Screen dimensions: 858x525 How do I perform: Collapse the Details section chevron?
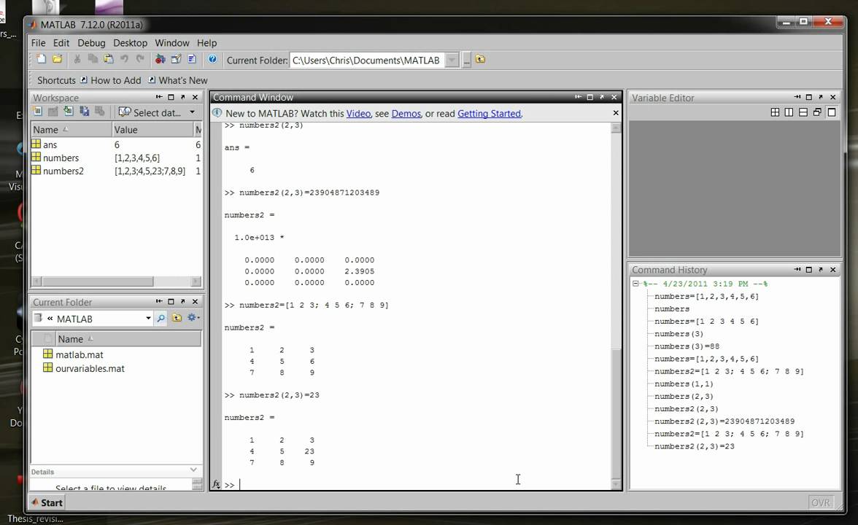click(x=194, y=470)
